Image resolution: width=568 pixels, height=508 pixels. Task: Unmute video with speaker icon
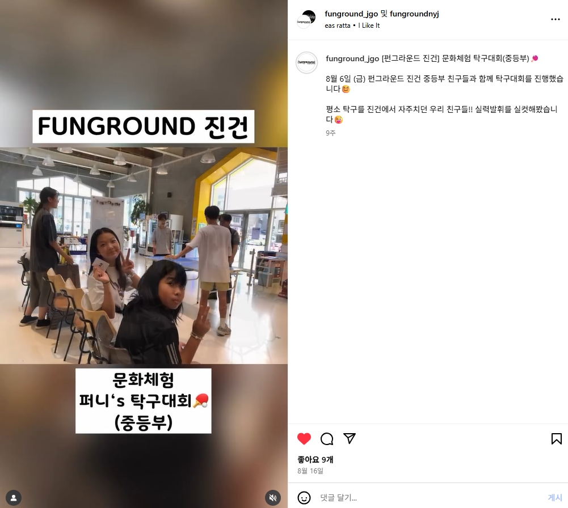coord(273,498)
